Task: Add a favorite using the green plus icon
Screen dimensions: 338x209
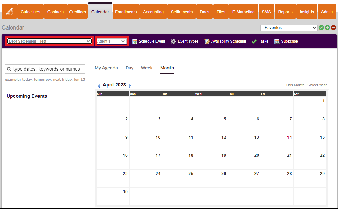Action: pos(327,27)
